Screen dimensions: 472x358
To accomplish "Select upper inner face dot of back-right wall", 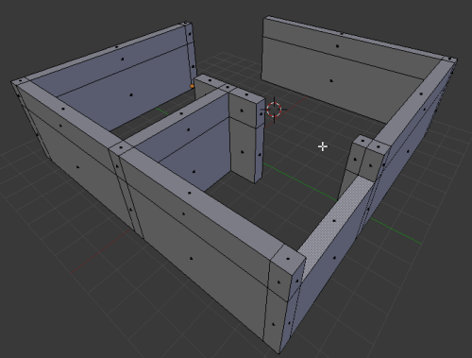I will 338,46.
